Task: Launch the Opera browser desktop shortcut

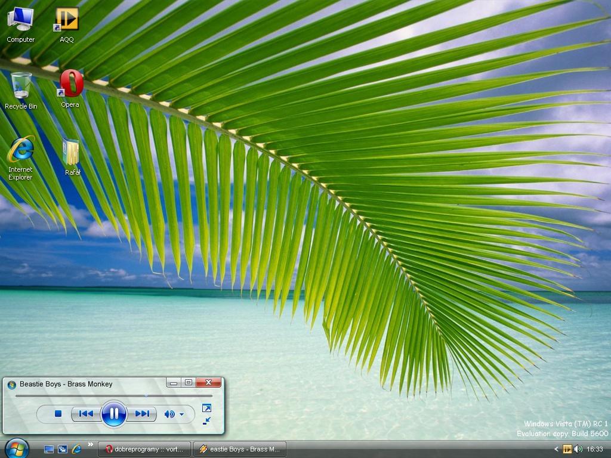Action: 70,88
